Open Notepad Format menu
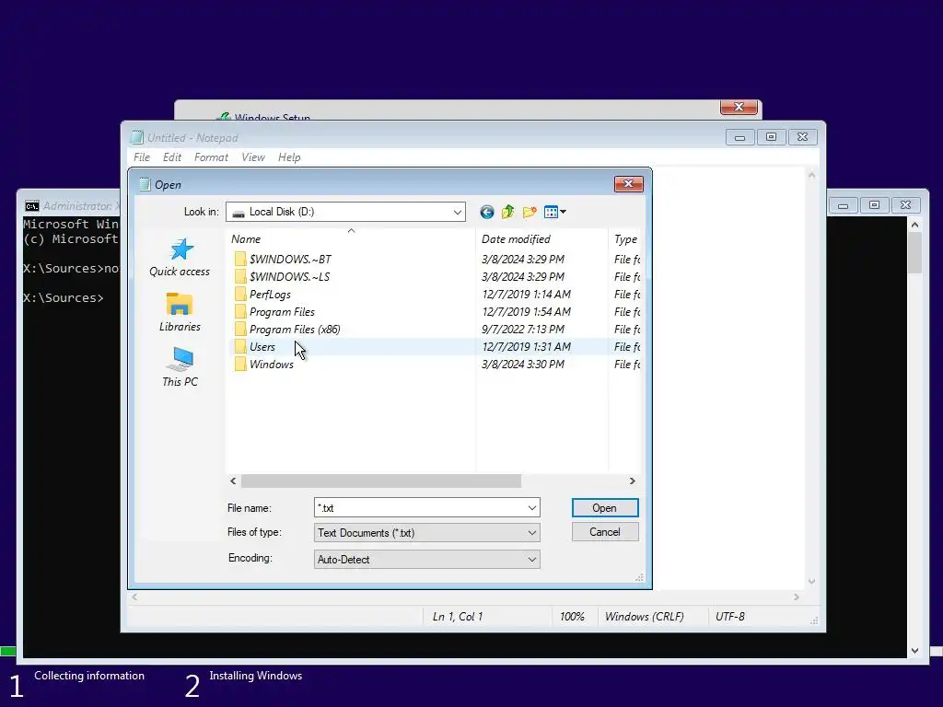 (211, 156)
